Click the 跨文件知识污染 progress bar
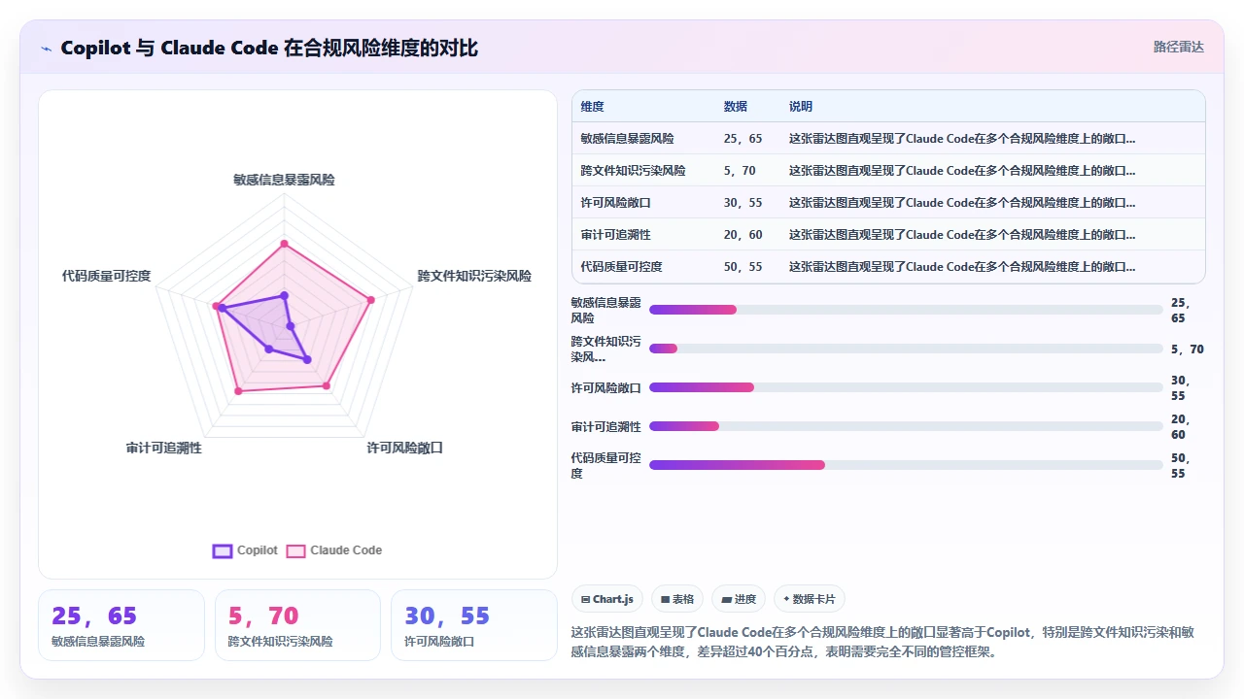Image resolution: width=1244 pixels, height=699 pixels. [x=906, y=349]
